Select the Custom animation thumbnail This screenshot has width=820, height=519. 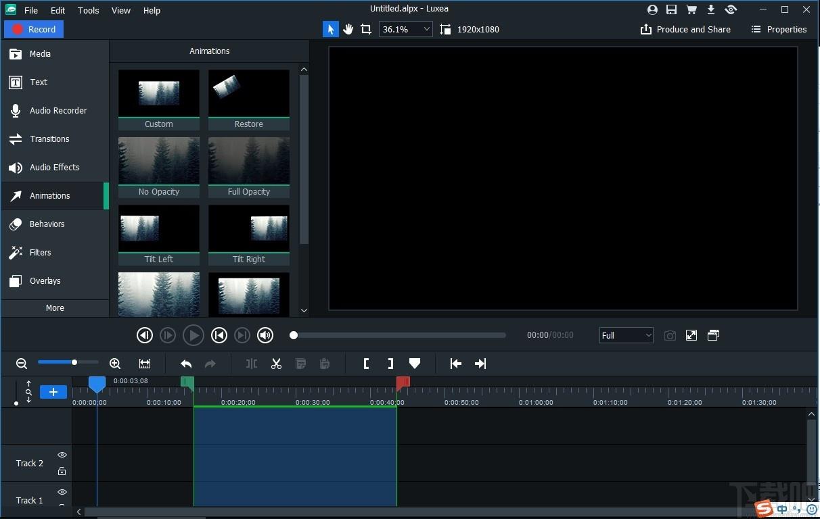pos(159,100)
